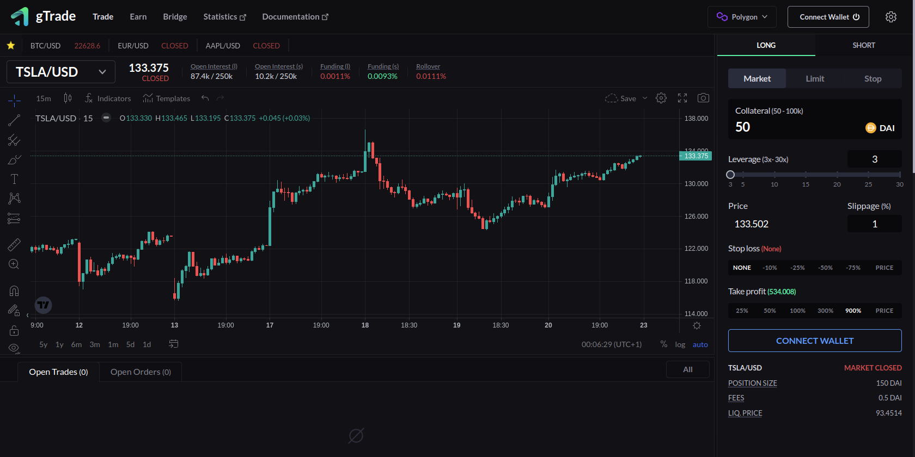Open the prediction and measurement tools
The height and width of the screenshot is (457, 915).
(x=14, y=218)
